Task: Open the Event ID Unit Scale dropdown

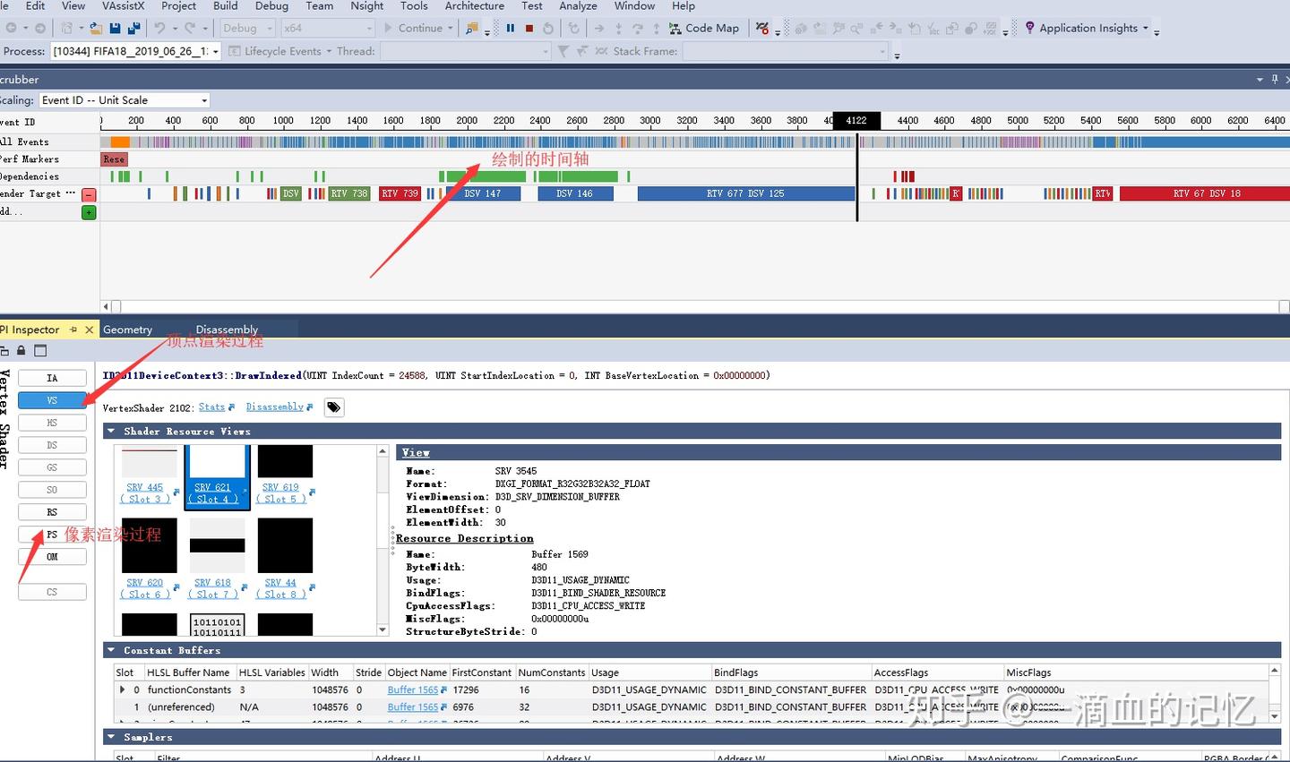Action: pos(125,100)
